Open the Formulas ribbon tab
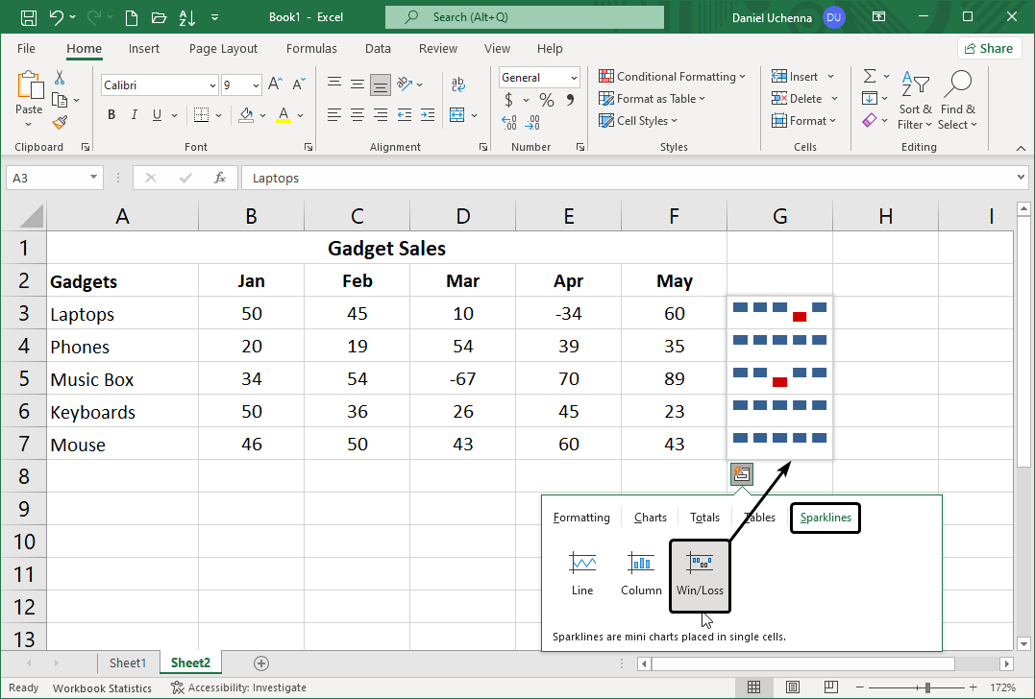This screenshot has width=1035, height=699. (x=311, y=48)
